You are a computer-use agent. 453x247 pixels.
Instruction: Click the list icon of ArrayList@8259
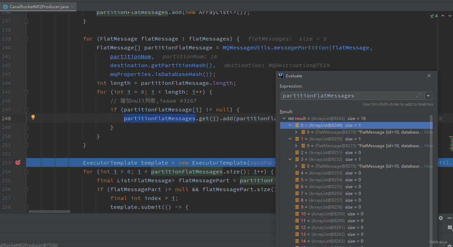click(x=297, y=214)
